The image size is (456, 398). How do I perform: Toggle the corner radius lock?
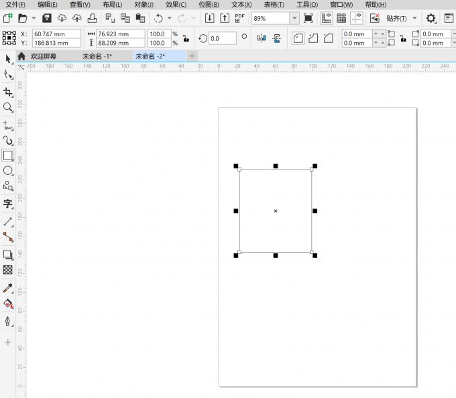pos(403,38)
